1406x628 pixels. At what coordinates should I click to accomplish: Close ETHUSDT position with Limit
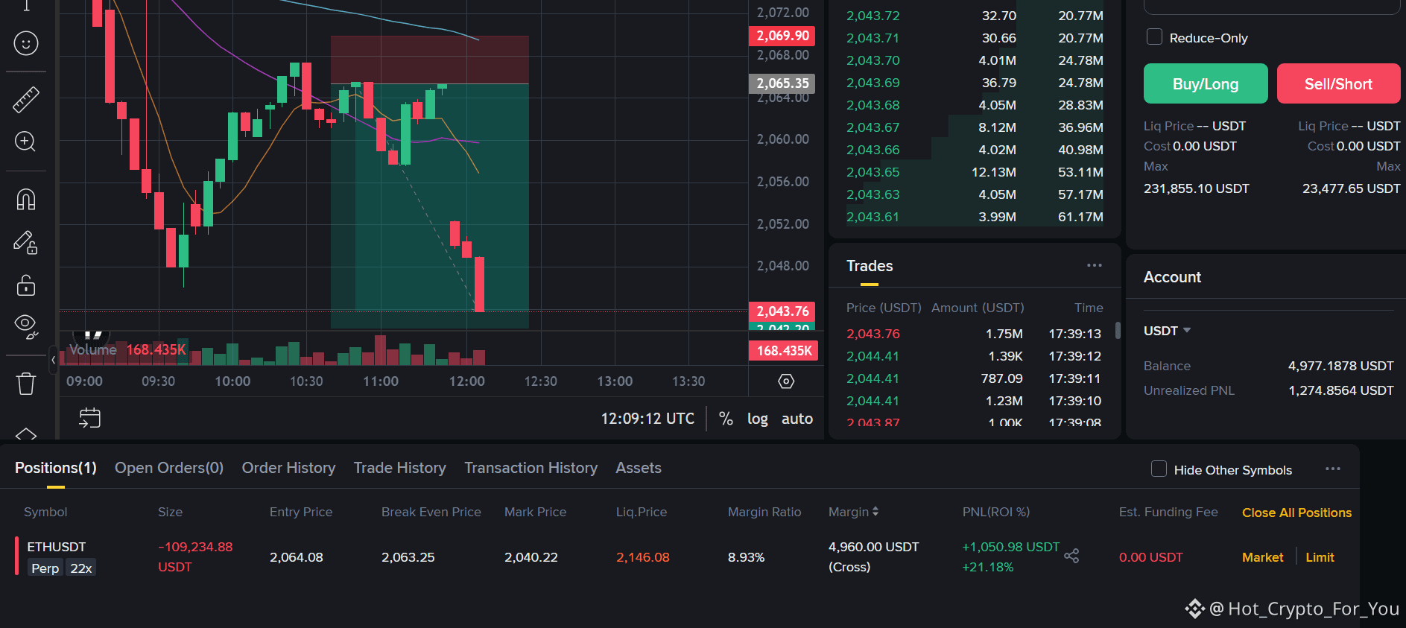(x=1320, y=557)
